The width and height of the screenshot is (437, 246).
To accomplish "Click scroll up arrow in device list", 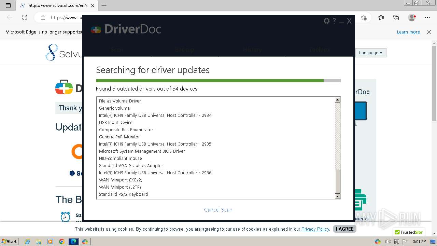I will 337,100.
